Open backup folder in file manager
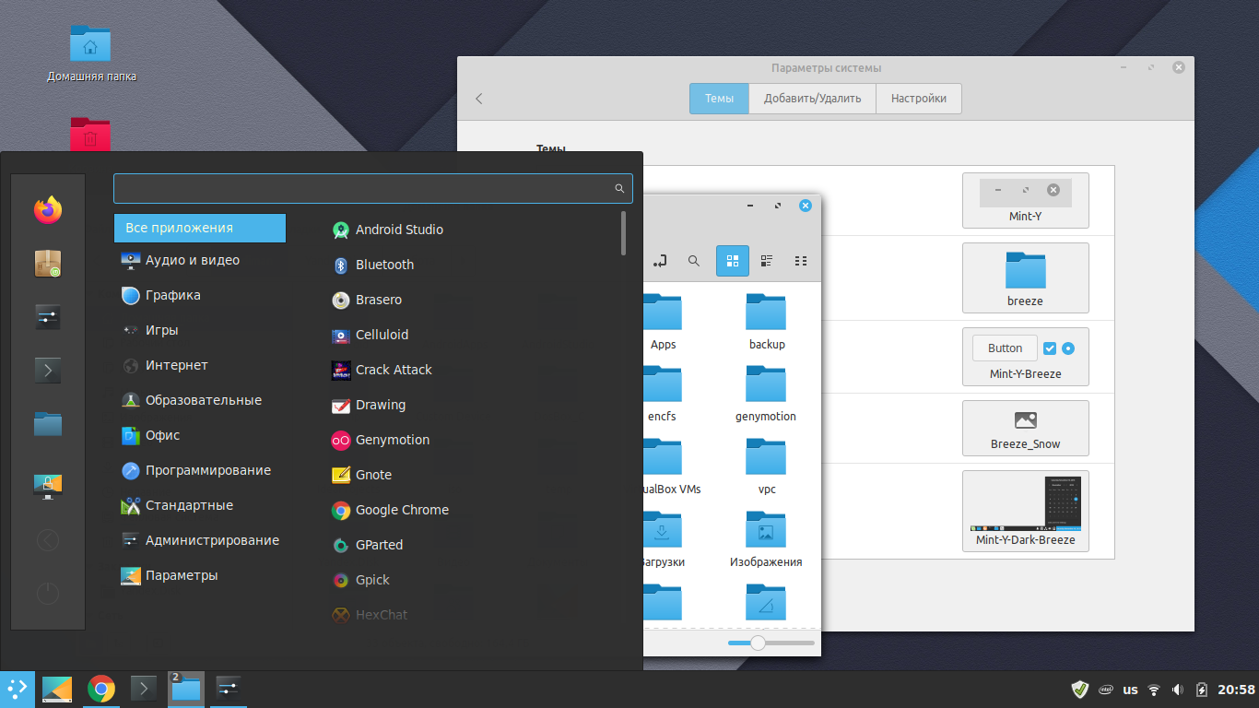The image size is (1259, 708). (767, 321)
